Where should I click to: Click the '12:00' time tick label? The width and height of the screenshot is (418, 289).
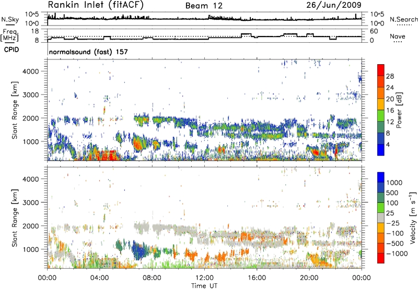pyautogui.click(x=204, y=278)
